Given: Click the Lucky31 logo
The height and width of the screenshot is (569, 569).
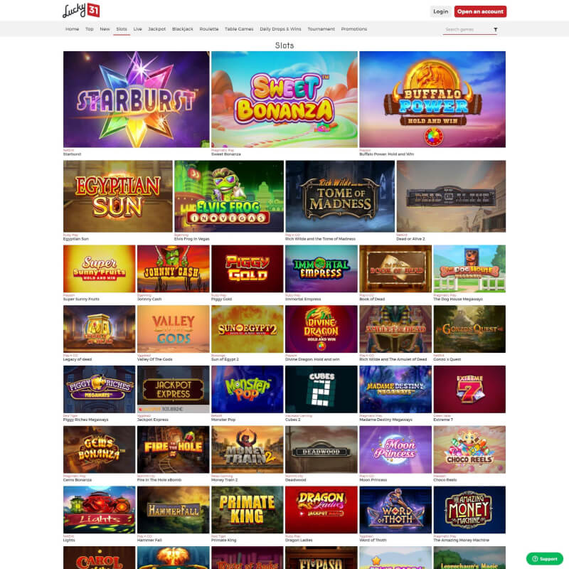Looking at the screenshot, I should [81, 10].
